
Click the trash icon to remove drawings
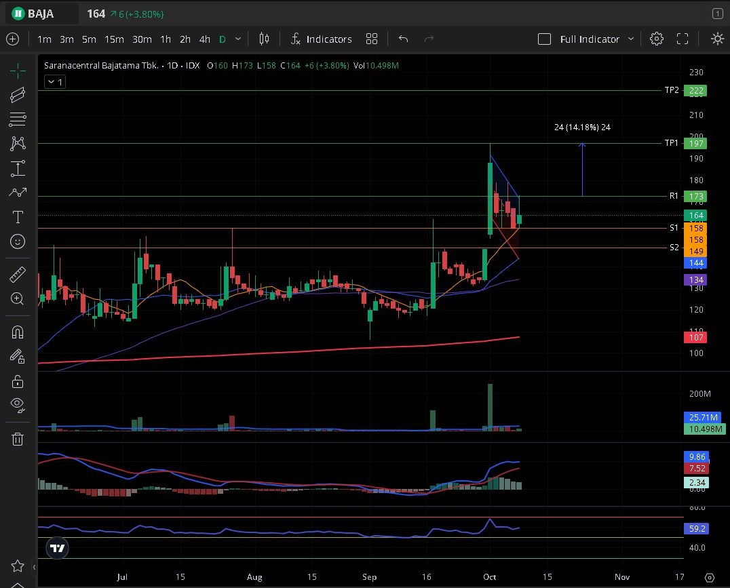pos(18,439)
